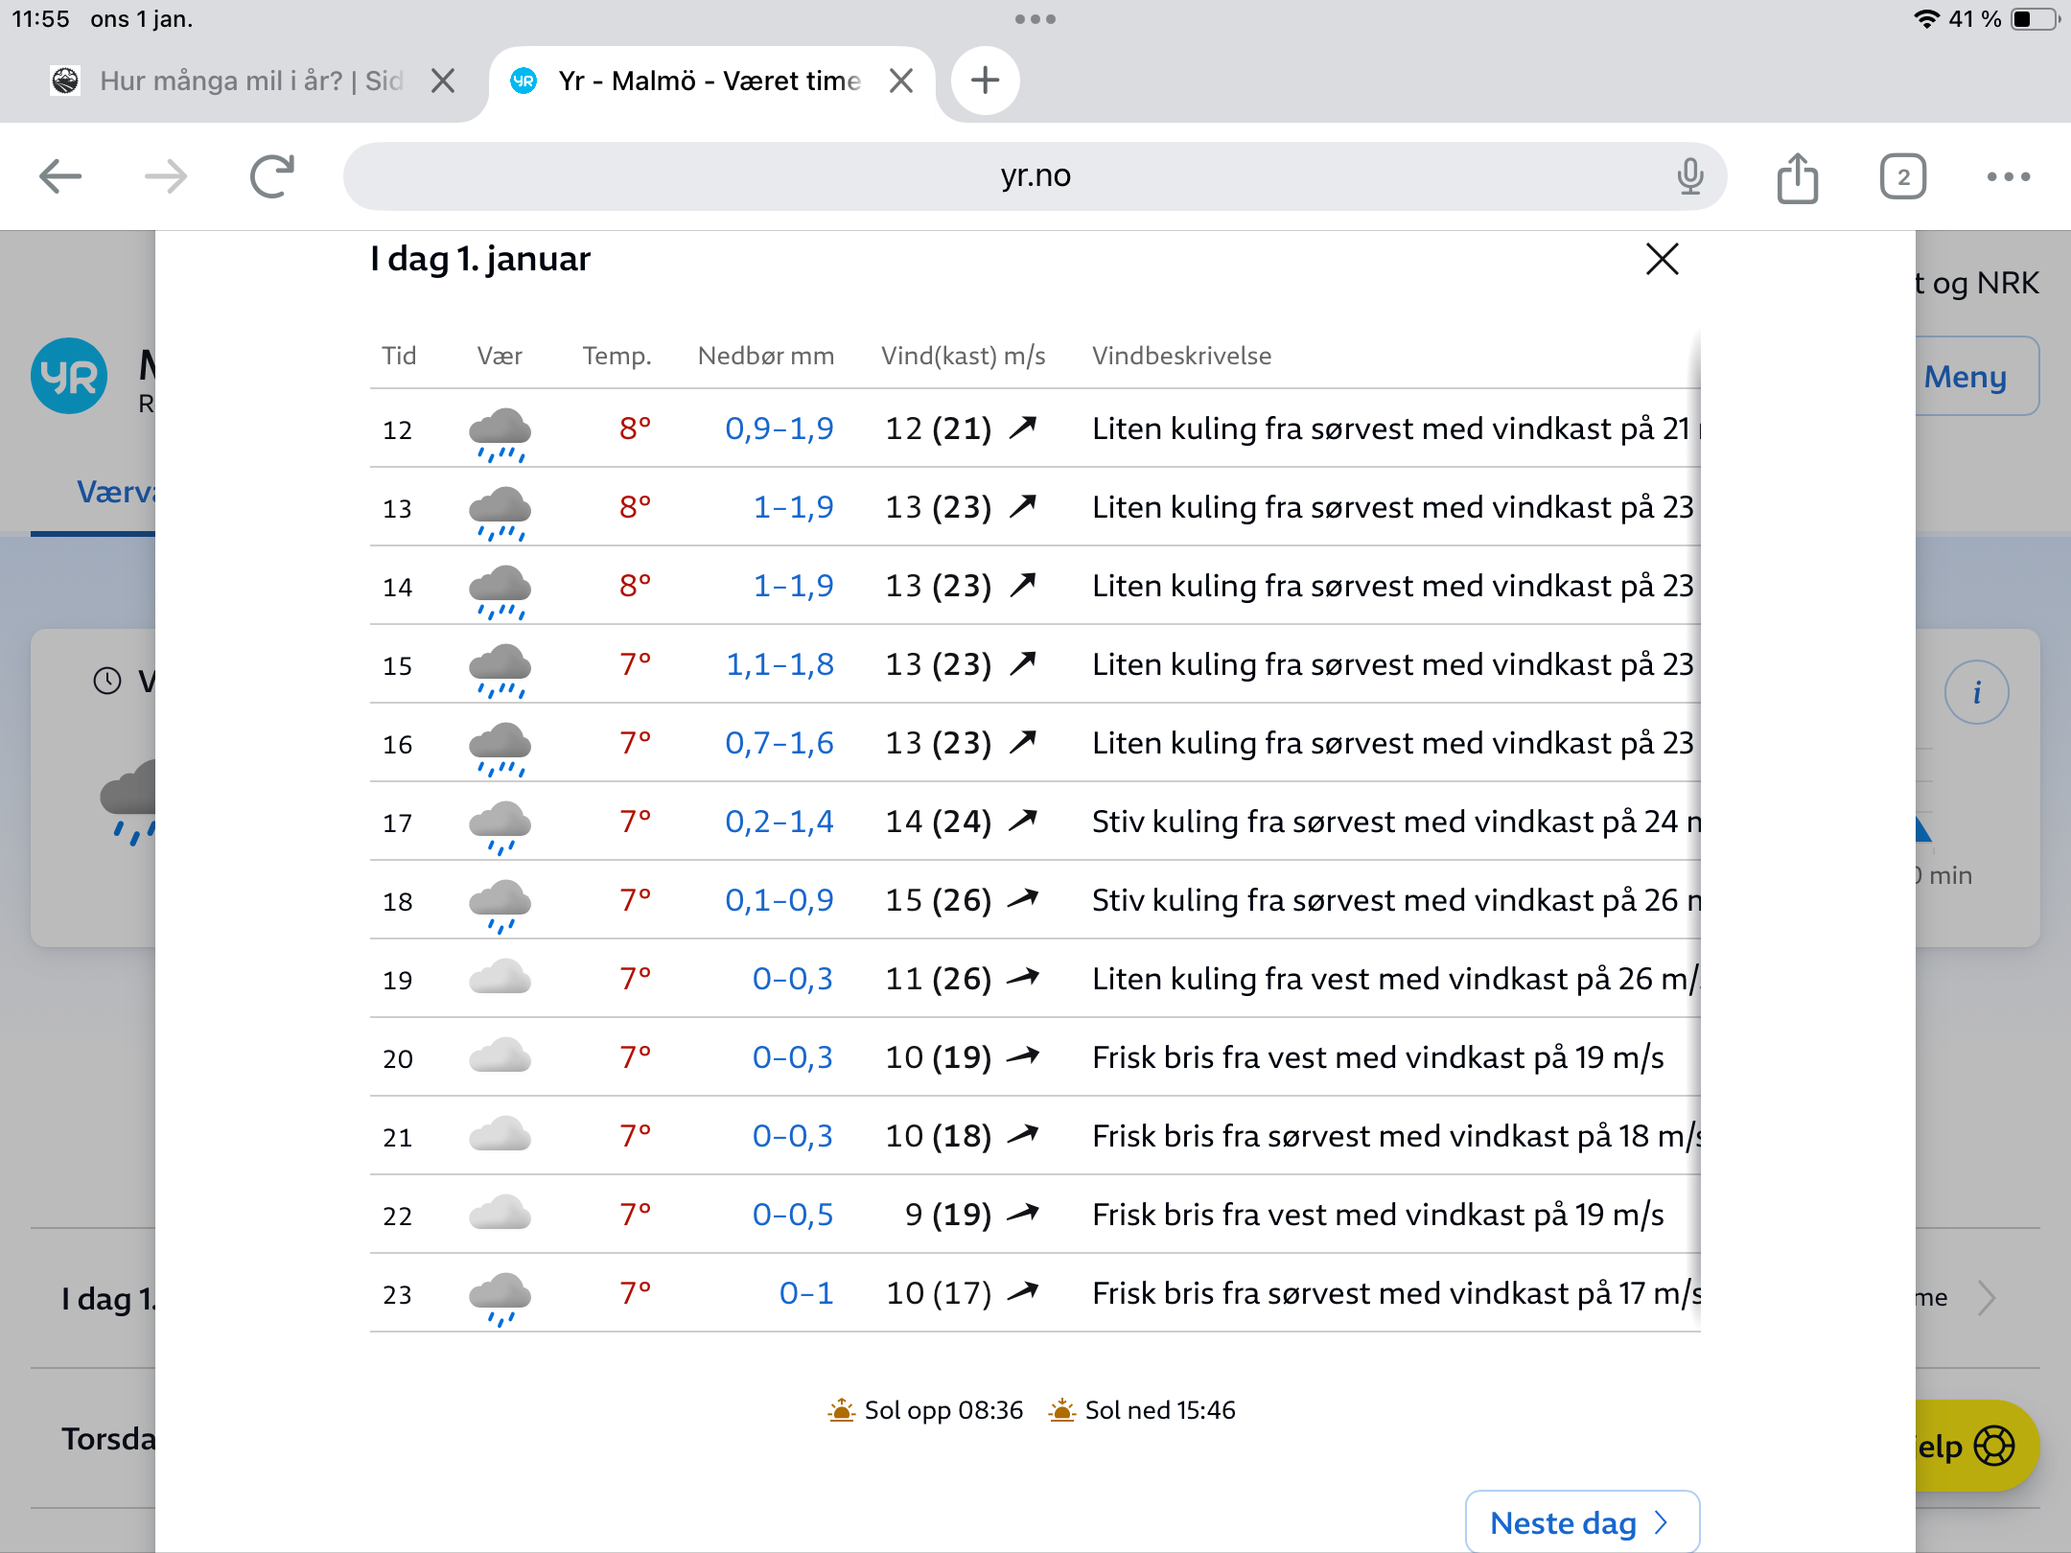Click the cloudy icon for hour 19

[x=500, y=978]
